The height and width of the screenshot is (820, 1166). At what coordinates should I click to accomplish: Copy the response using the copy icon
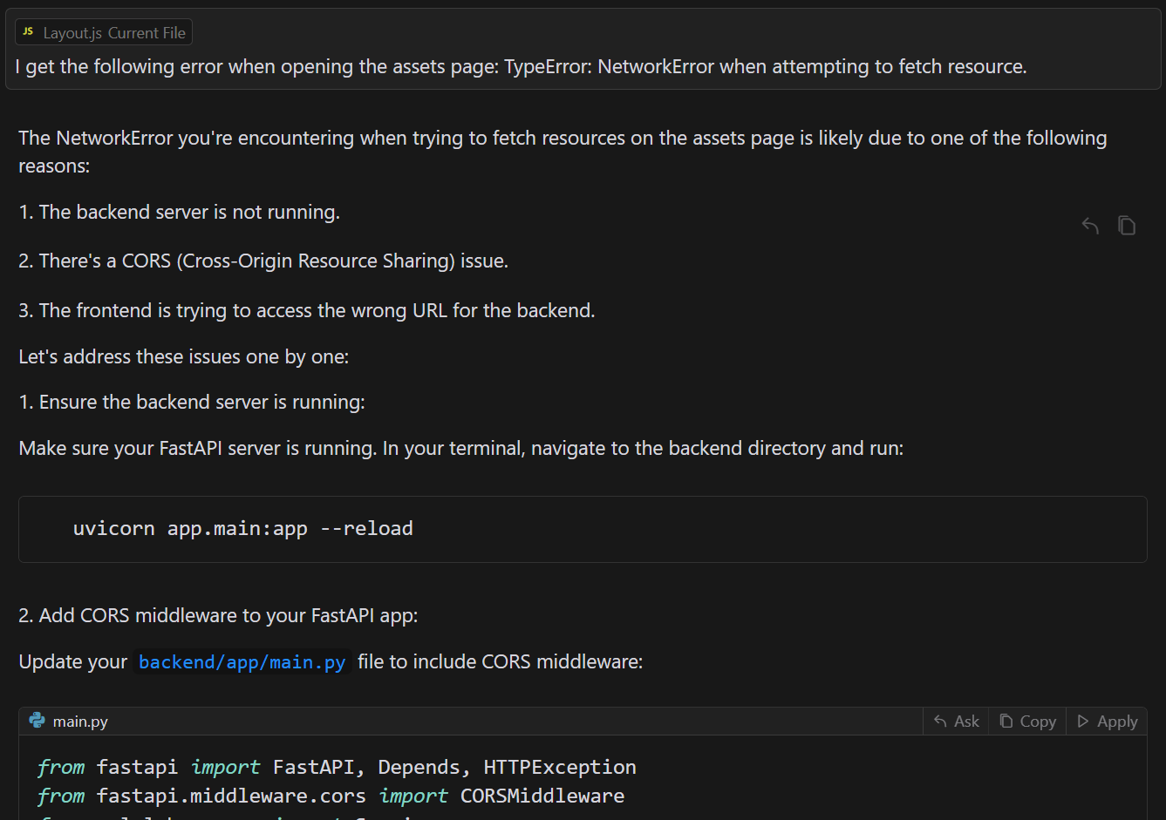click(1127, 226)
